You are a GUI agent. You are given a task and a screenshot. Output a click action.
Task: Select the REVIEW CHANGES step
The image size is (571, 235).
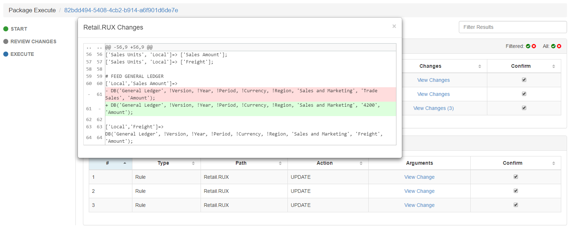click(x=33, y=41)
